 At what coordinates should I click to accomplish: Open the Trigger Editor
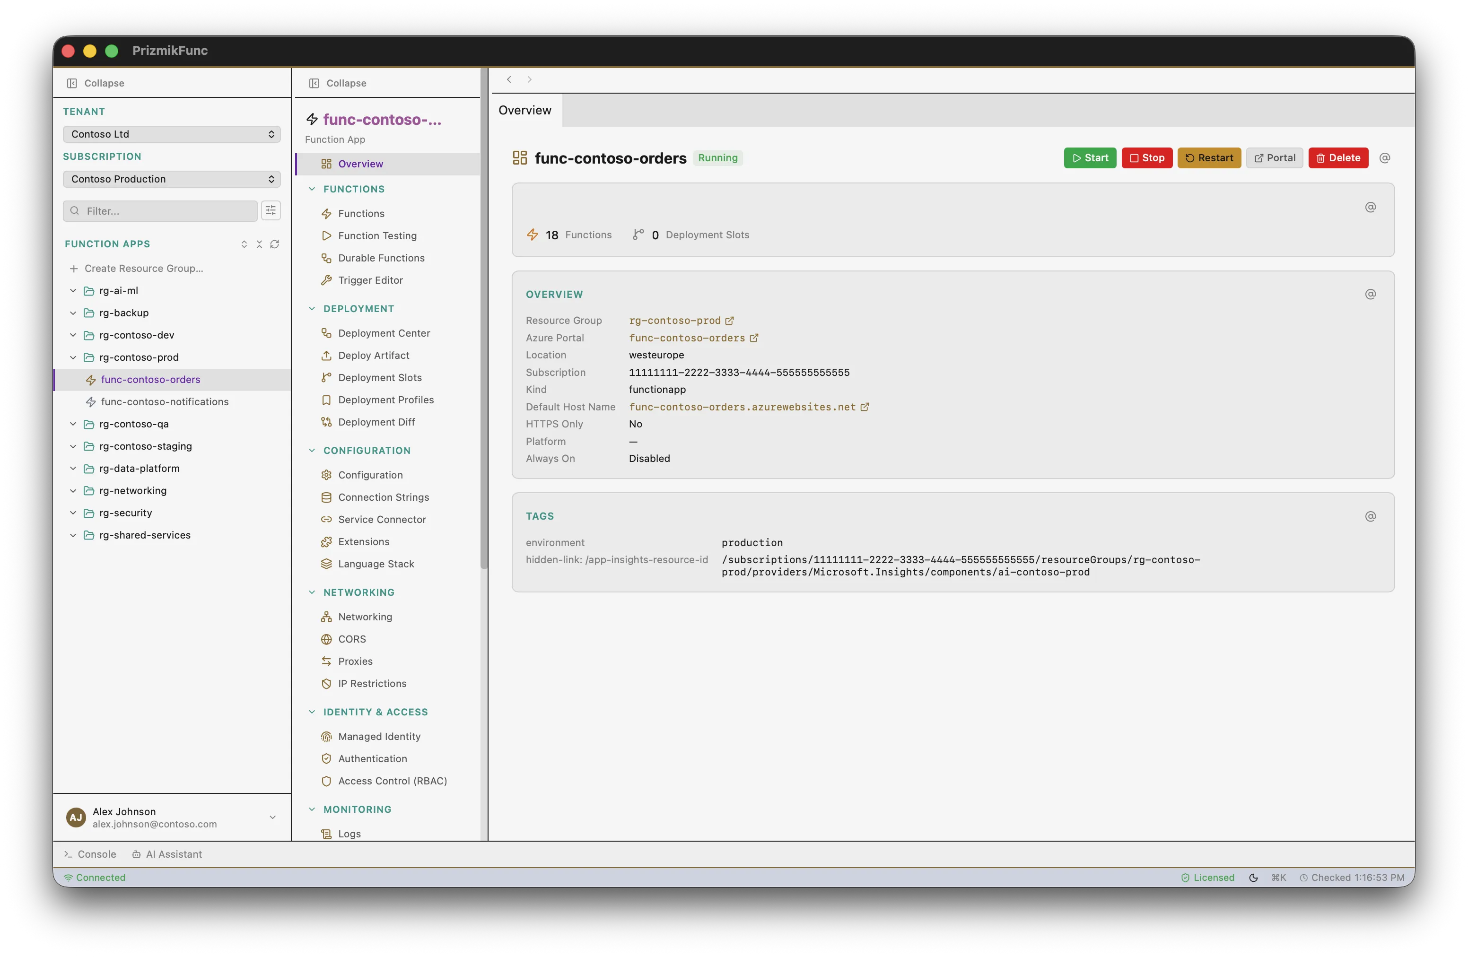click(371, 280)
